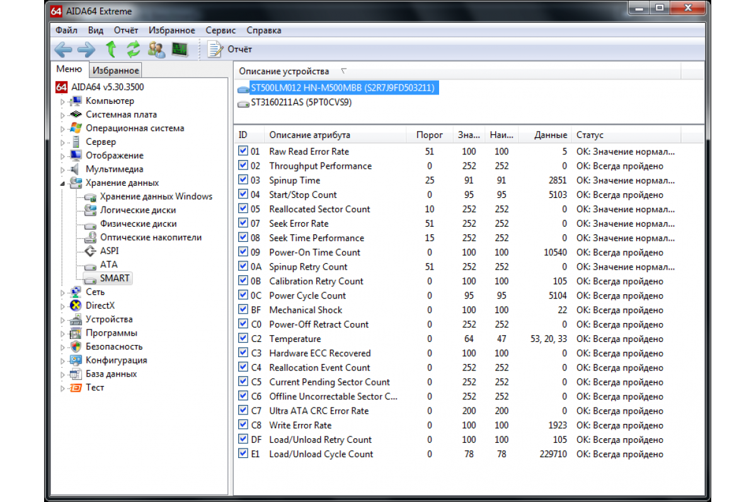Viewport: 756px width, 502px height.
Task: Open the Users toolbar icon
Action: coord(156,49)
